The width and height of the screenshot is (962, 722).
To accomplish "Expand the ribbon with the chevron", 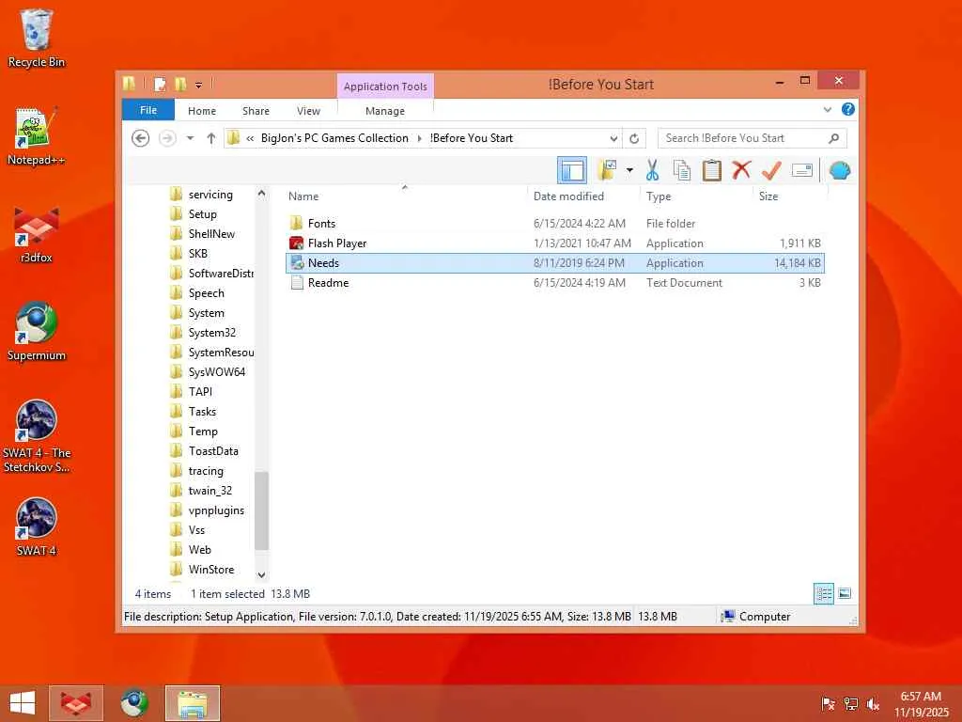I will coord(827,110).
